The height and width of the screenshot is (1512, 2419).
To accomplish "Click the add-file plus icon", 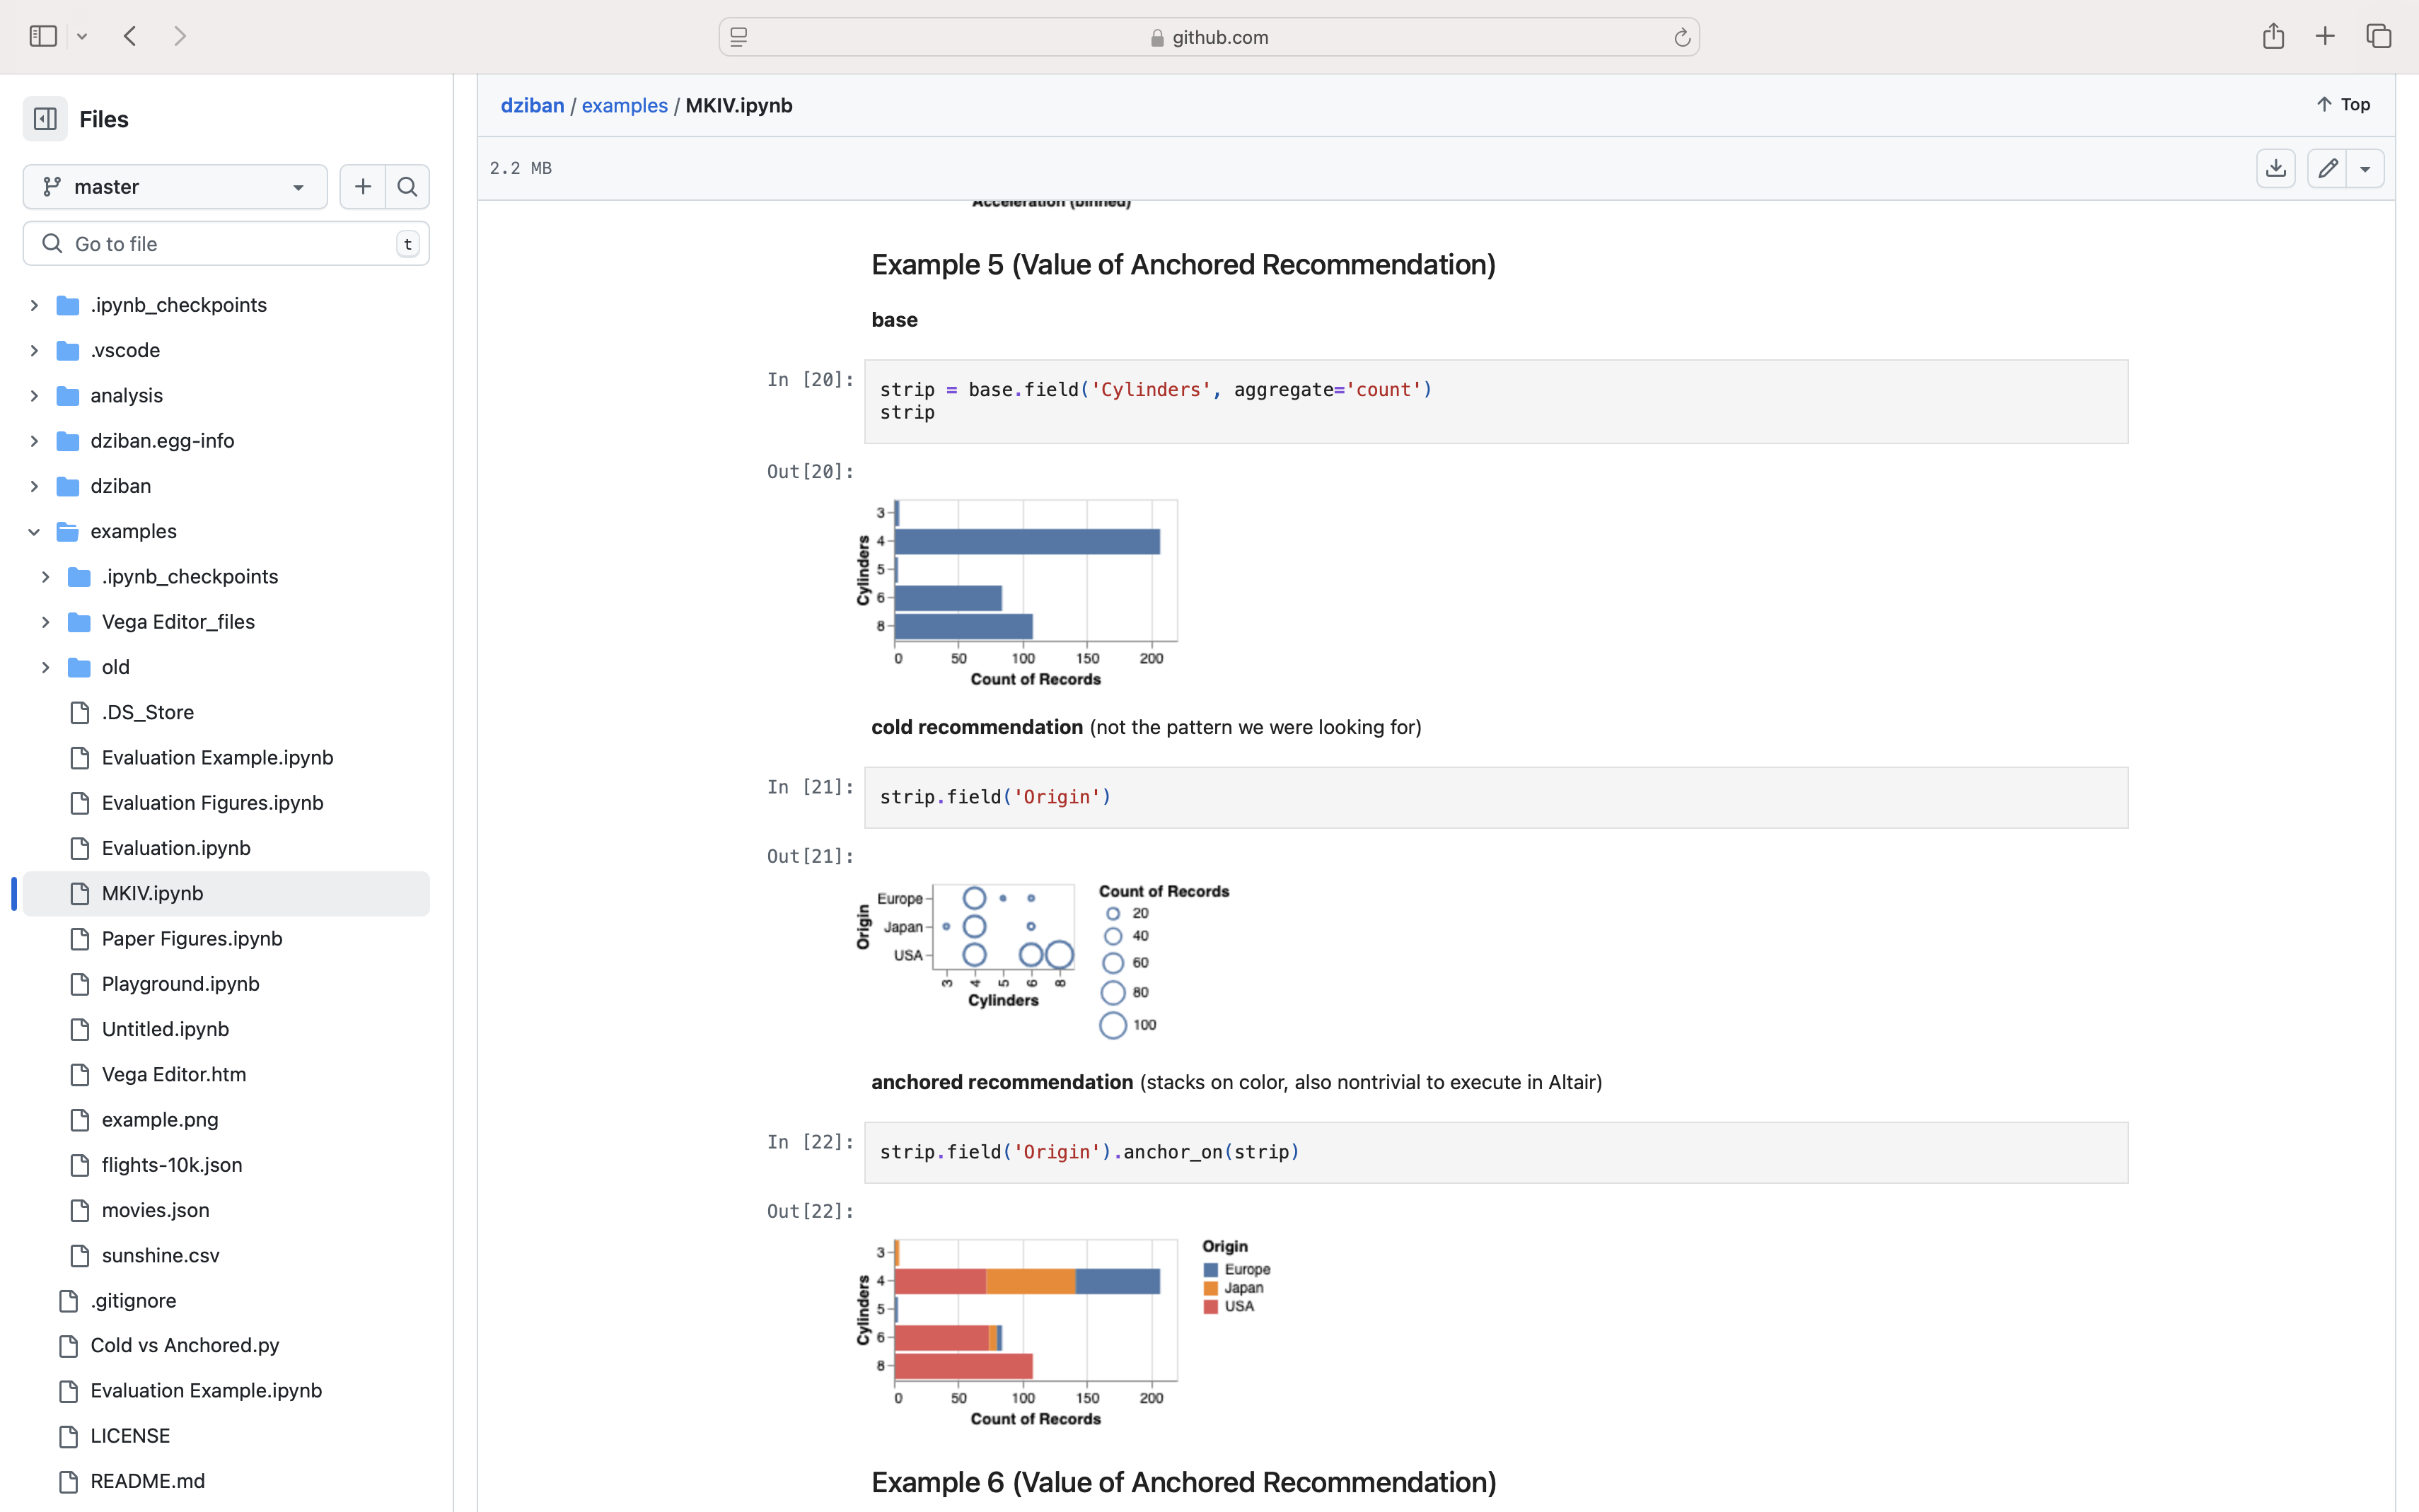I will [362, 186].
